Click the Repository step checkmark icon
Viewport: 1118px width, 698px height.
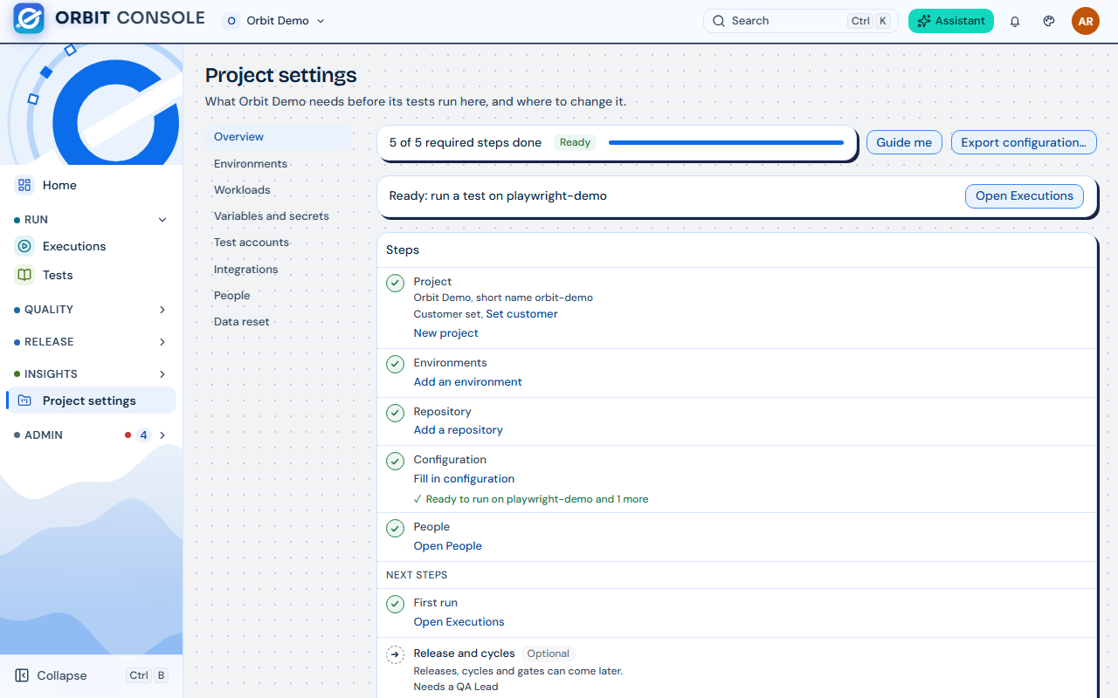coord(396,413)
